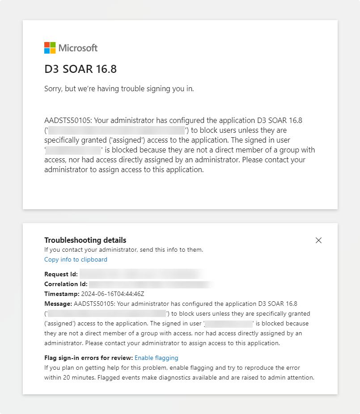Image resolution: width=360 pixels, height=414 pixels.
Task: Click the AADSTS50105 code in the top card
Action: (x=68, y=120)
